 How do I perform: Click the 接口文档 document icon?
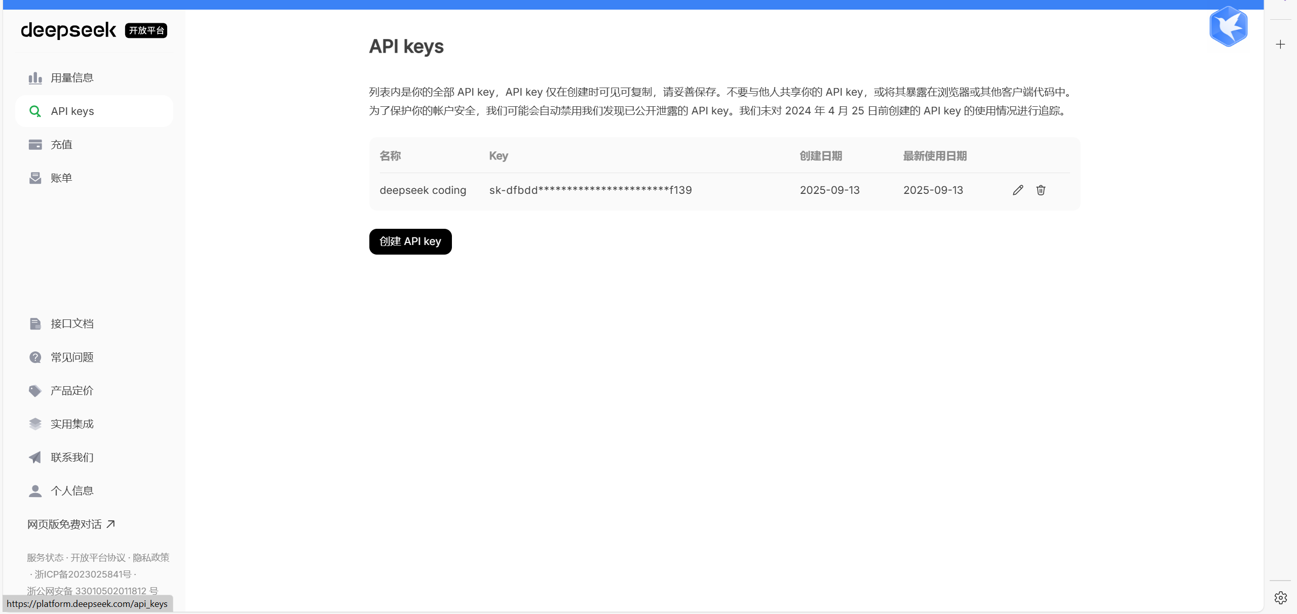click(x=35, y=324)
